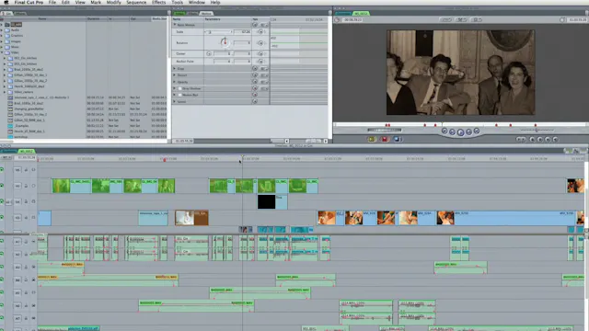This screenshot has width=589, height=331.
Task: Add Center keyframe button
Action: pos(260,53)
